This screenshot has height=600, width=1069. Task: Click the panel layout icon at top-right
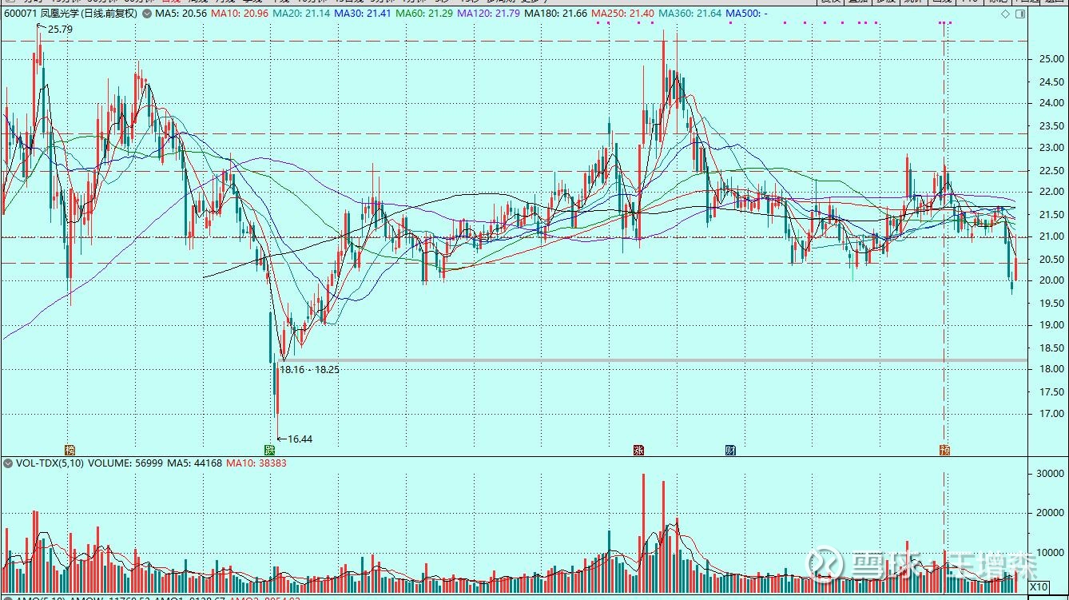pos(1020,14)
